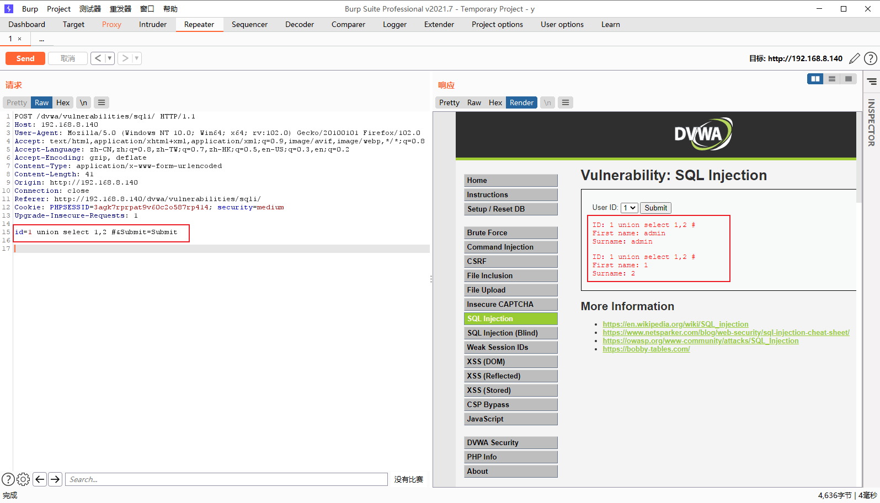Switch response view to Raw
Image resolution: width=880 pixels, height=503 pixels.
[x=474, y=102]
